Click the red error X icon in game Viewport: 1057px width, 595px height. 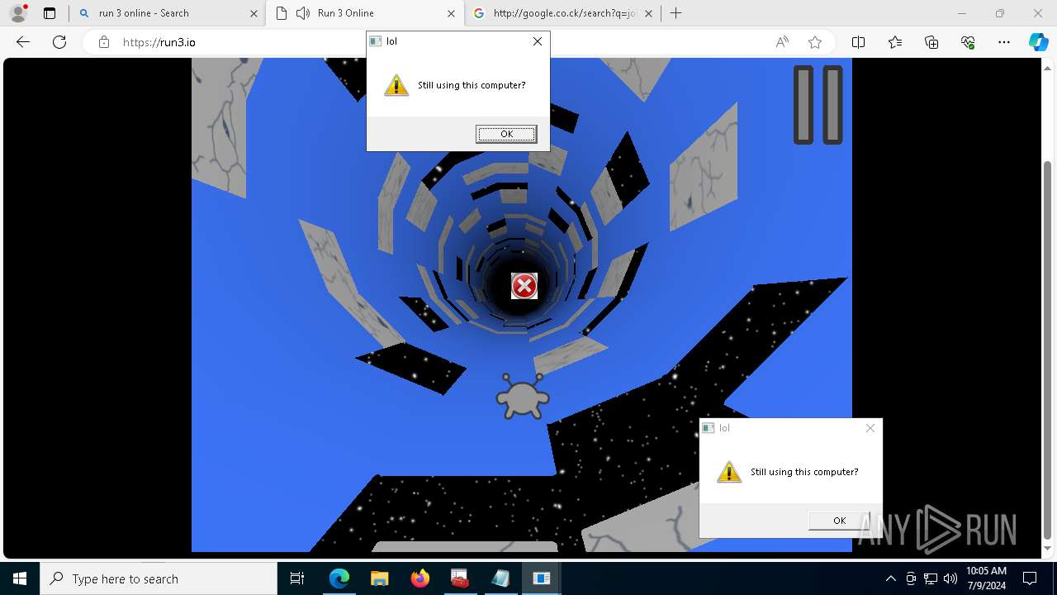pos(524,286)
